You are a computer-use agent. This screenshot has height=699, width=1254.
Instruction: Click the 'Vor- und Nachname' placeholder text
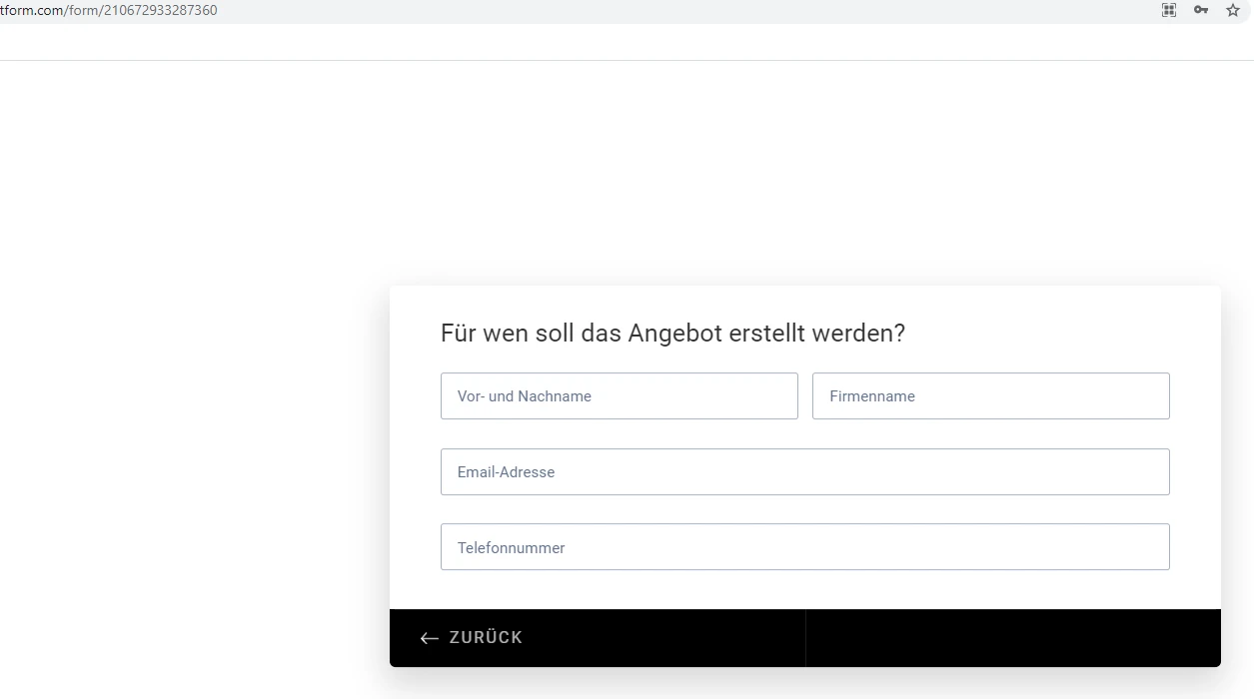[x=525, y=396]
